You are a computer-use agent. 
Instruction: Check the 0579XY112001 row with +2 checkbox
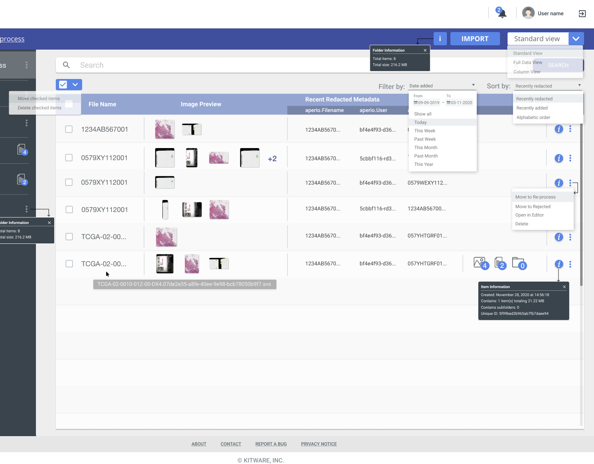click(x=69, y=158)
